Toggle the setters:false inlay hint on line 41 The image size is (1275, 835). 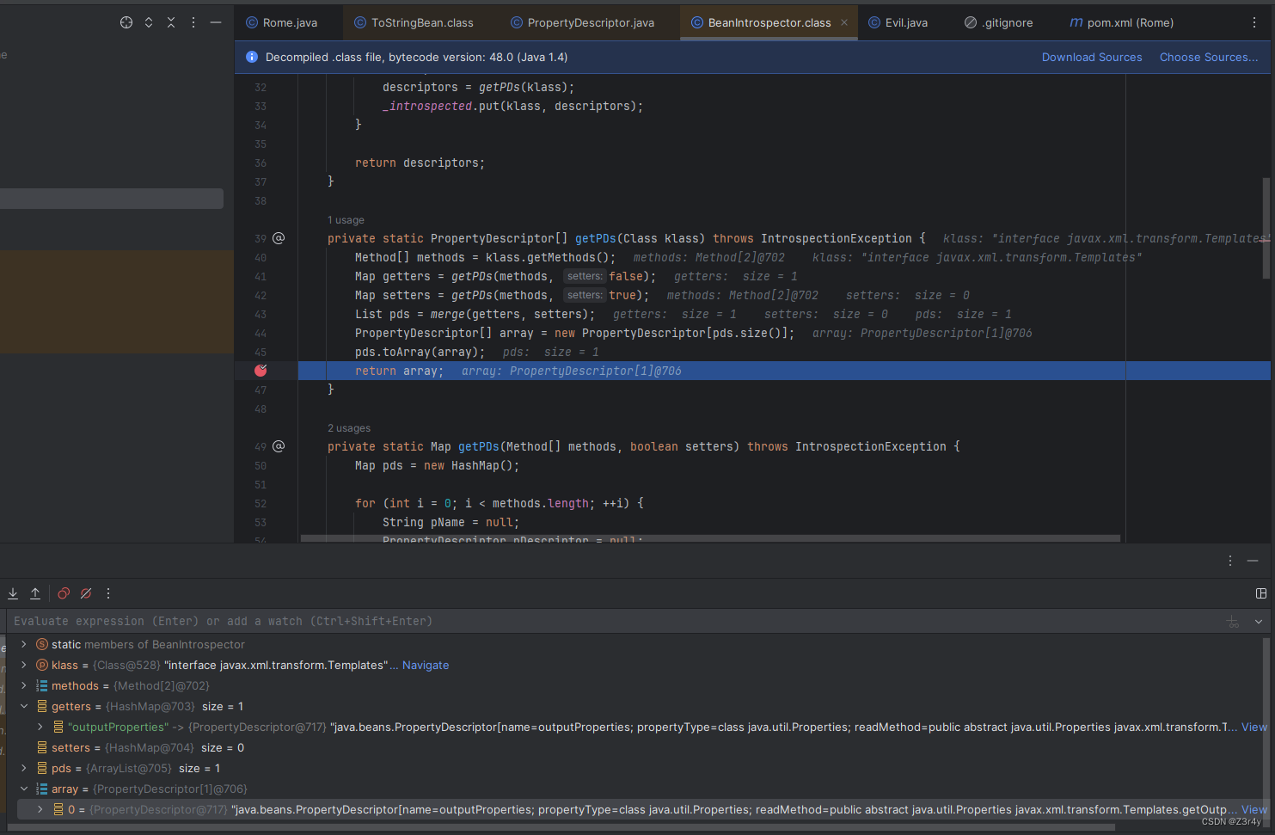tap(585, 276)
